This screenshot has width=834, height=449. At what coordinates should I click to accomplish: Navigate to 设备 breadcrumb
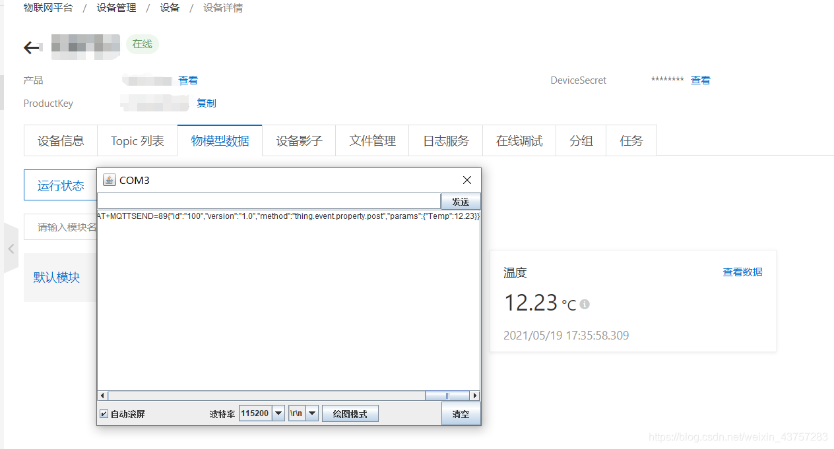[170, 8]
